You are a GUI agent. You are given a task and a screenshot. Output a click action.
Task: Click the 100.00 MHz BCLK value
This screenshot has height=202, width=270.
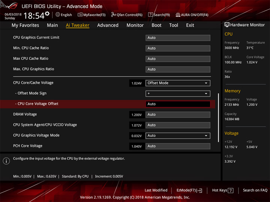tap(233, 62)
